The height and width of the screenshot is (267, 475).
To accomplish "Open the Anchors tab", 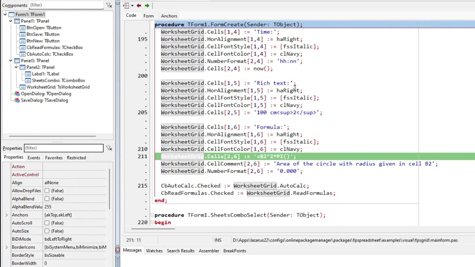I will click(169, 16).
